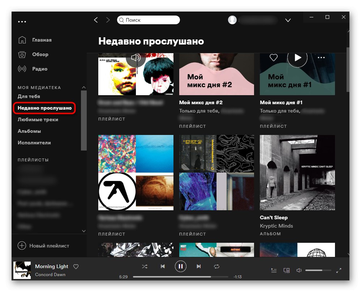Image resolution: width=361 pixels, height=292 pixels.
Task: Minimize the Spotify window
Action: (311, 17)
